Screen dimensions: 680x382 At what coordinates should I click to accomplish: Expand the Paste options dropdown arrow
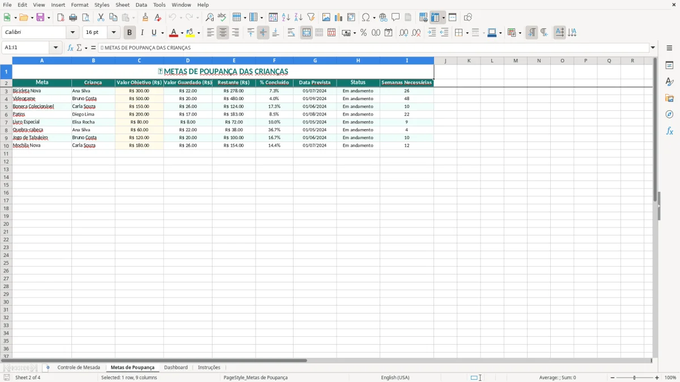coord(133,18)
